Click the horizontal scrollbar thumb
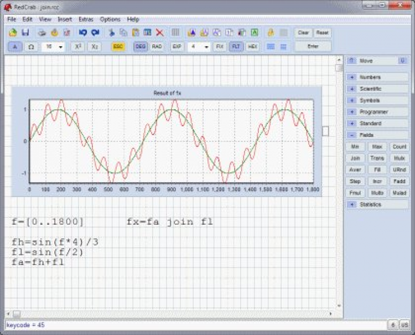Screen dimensions: 415x335 coord(17,314)
